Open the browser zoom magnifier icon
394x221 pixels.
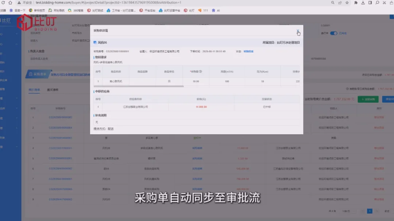(x=333, y=3)
